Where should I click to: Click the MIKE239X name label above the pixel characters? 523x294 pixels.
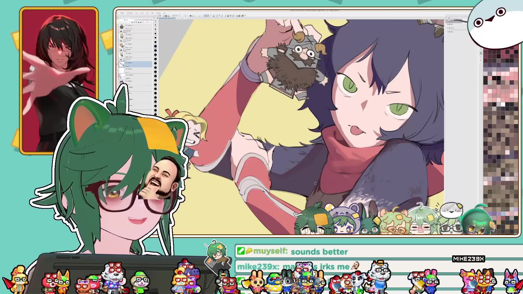[468, 259]
